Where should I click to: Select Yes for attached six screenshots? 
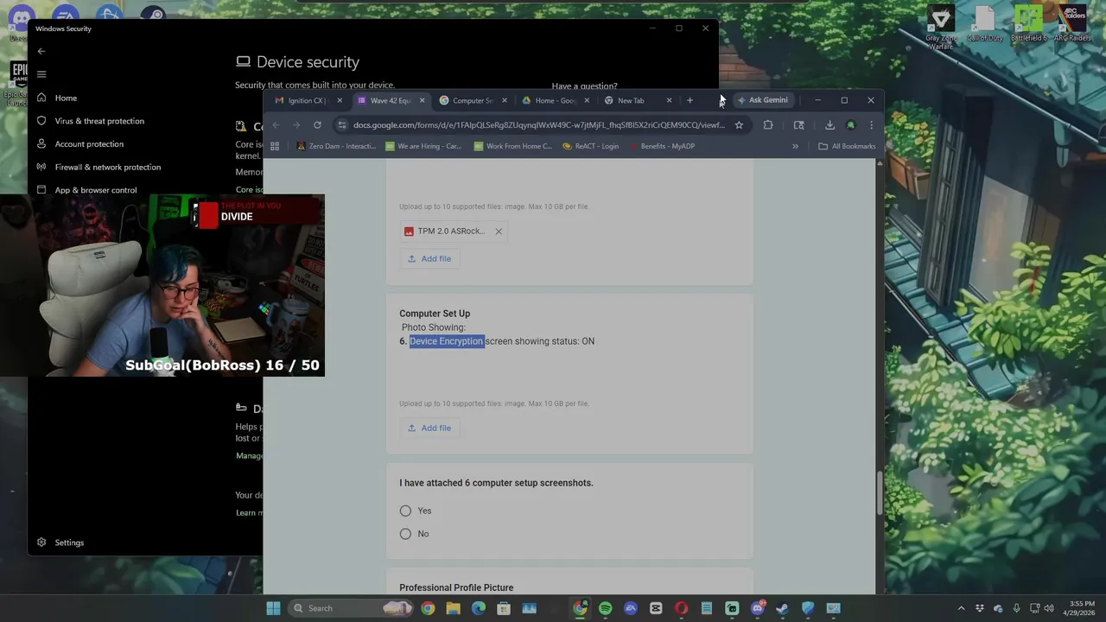[405, 511]
